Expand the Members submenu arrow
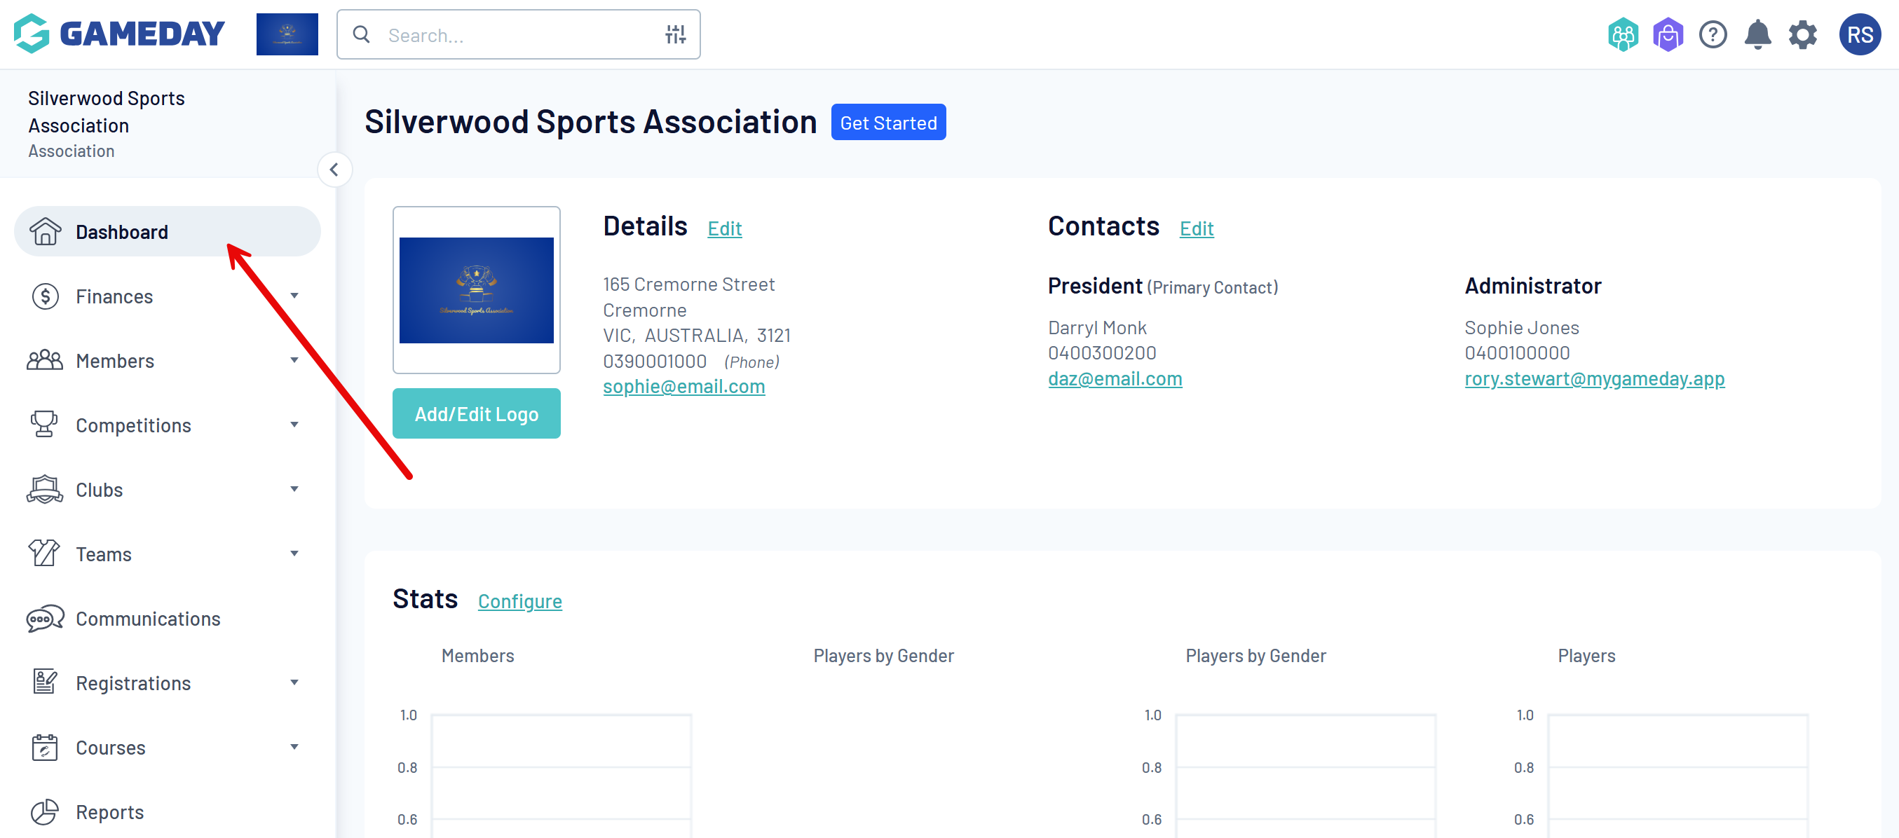The height and width of the screenshot is (838, 1899). [294, 360]
